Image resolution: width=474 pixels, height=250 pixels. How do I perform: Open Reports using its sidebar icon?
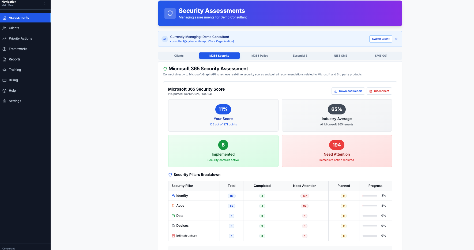tap(4, 59)
